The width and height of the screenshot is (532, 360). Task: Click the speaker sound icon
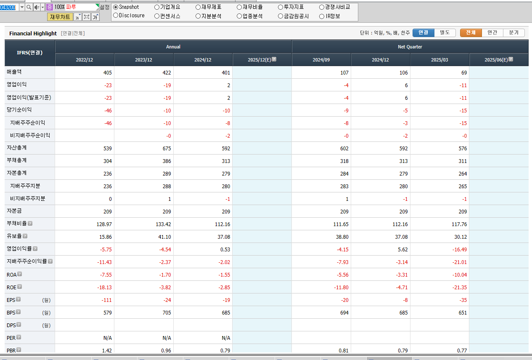(37, 7)
